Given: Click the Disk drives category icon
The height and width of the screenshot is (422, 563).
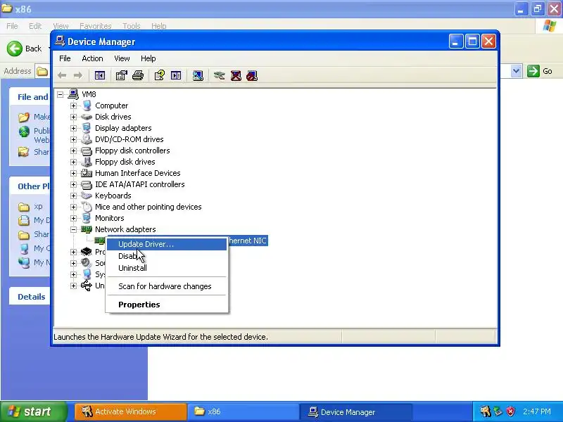Looking at the screenshot, I should pos(86,117).
